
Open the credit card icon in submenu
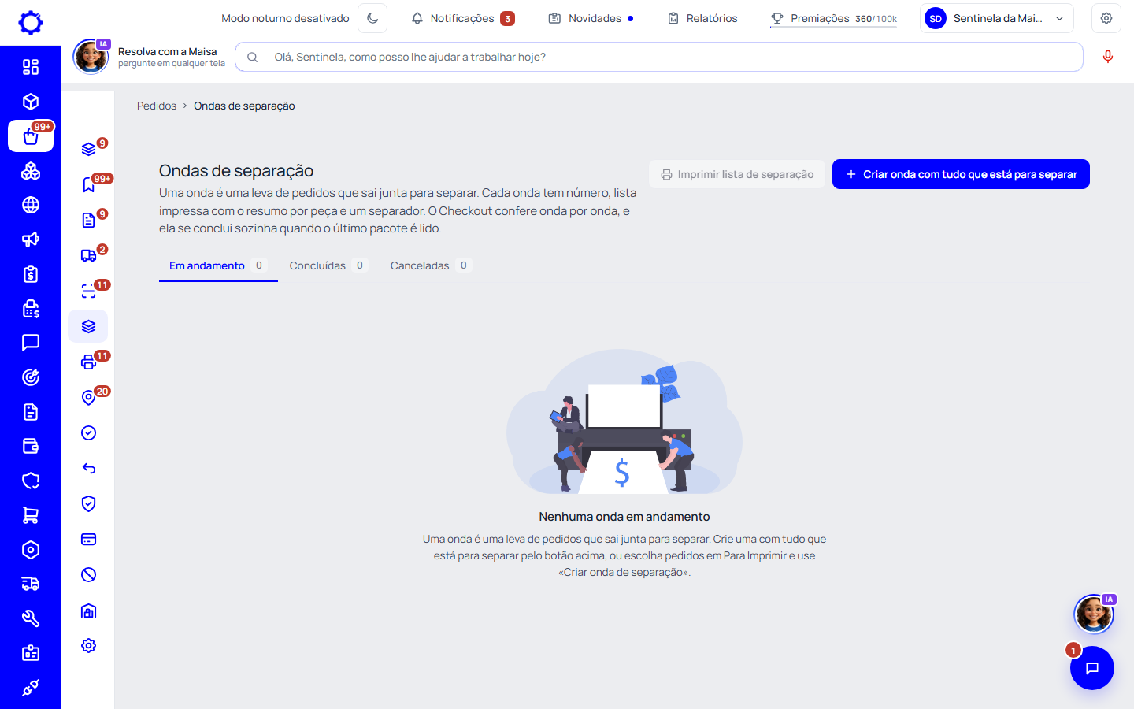(x=89, y=539)
